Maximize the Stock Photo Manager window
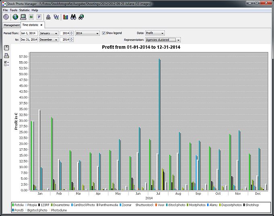 pyautogui.click(x=257, y=3)
